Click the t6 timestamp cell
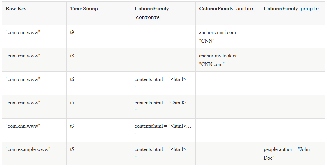Image resolution: width=327 pixels, height=167 pixels. [72, 80]
